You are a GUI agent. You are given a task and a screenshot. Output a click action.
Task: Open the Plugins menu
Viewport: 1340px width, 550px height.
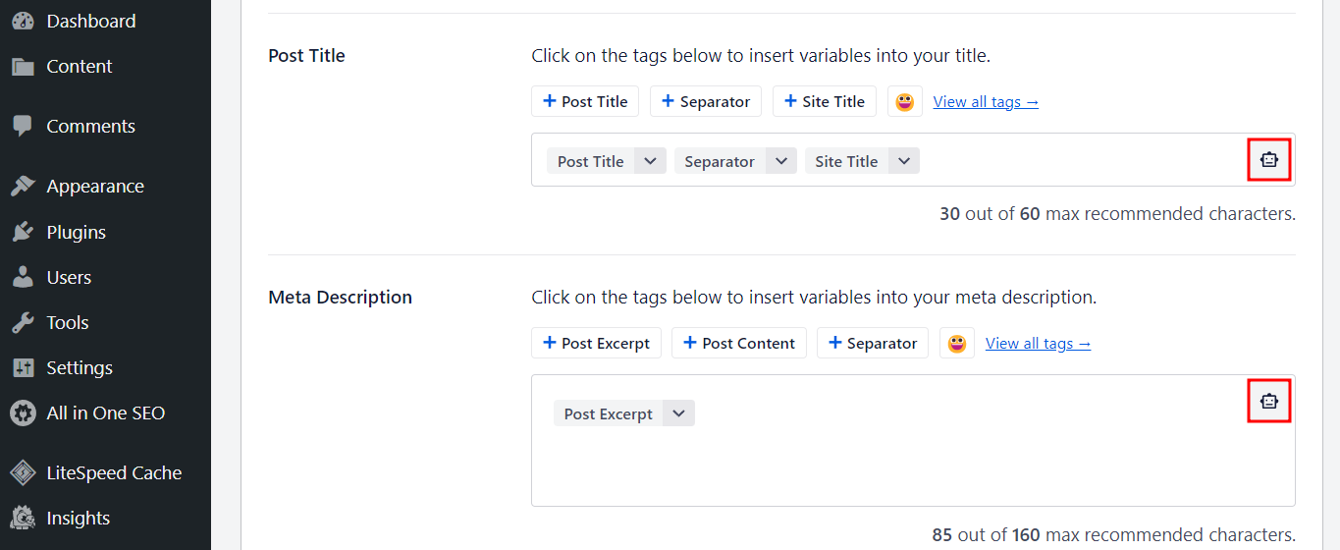pos(76,233)
